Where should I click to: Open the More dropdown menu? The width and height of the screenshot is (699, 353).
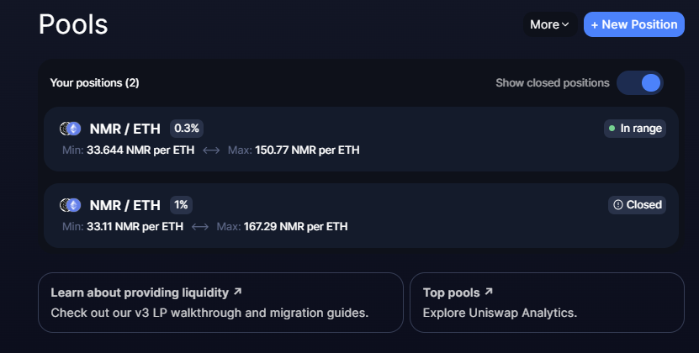tap(549, 24)
